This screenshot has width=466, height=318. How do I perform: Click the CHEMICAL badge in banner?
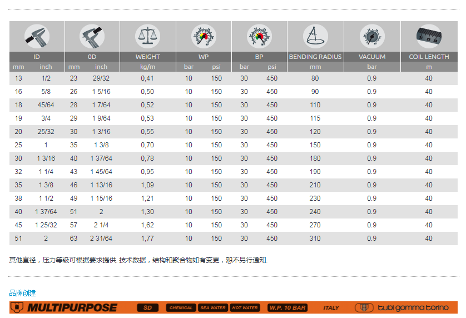181,307
